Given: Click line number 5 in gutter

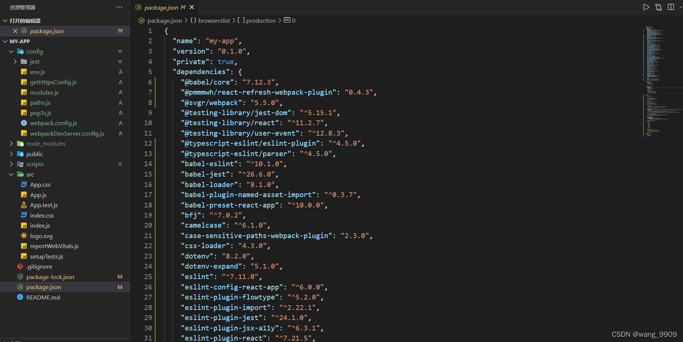Looking at the screenshot, I should (x=150, y=72).
